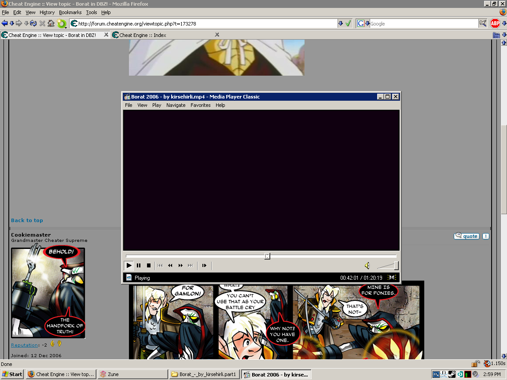Click the volume slider handle

tap(397, 265)
